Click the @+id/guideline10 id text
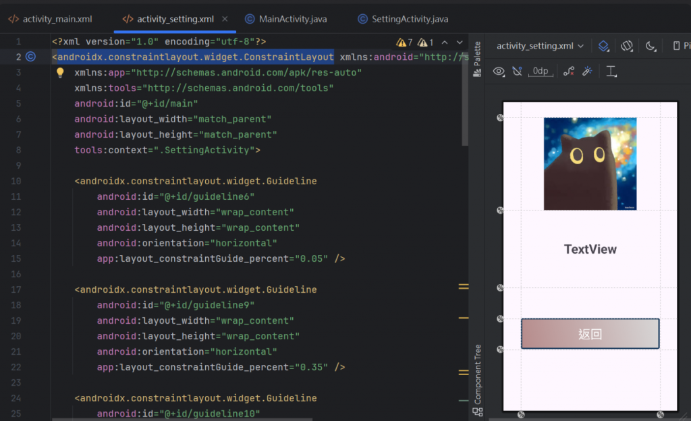691x421 pixels. click(209, 414)
